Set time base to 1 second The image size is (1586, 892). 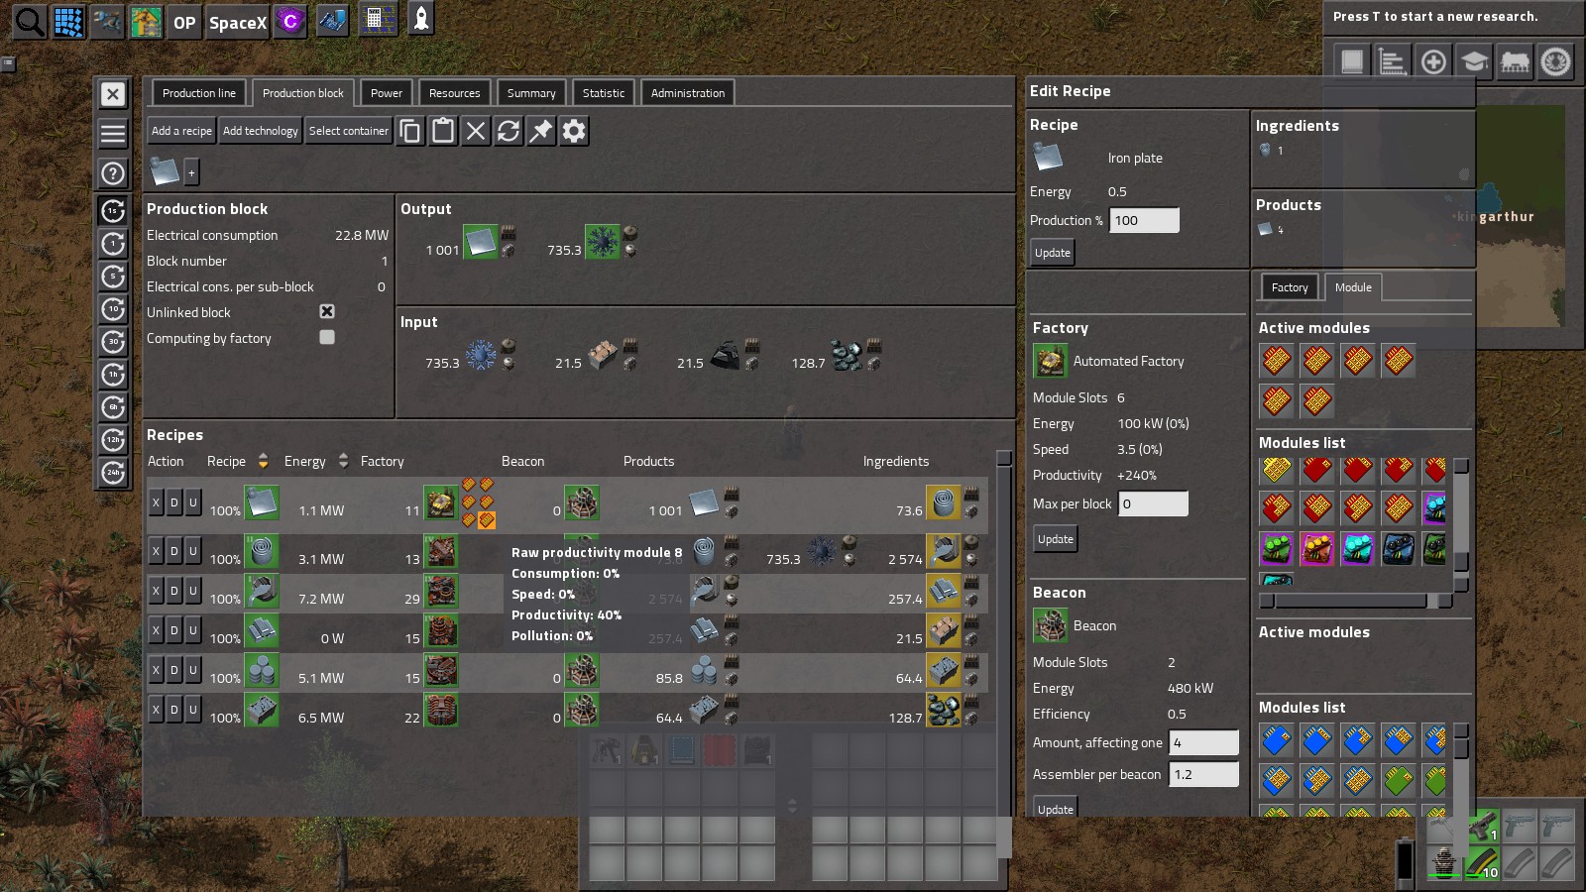click(113, 210)
